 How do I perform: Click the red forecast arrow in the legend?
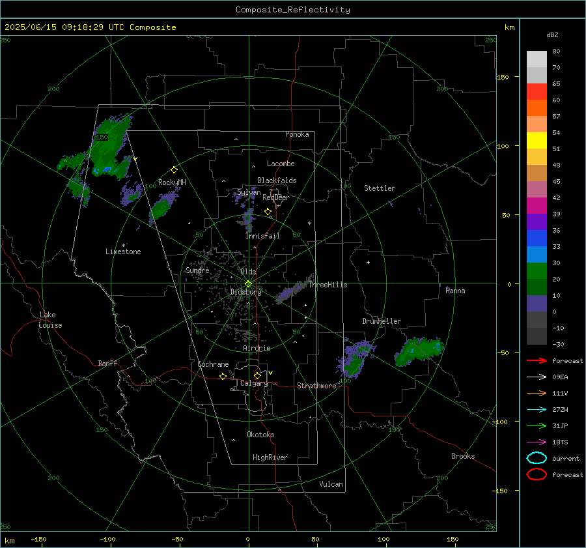[537, 360]
